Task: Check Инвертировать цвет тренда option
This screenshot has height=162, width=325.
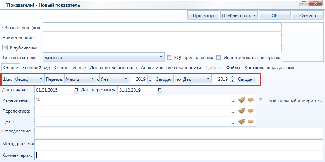Action: (x=219, y=57)
